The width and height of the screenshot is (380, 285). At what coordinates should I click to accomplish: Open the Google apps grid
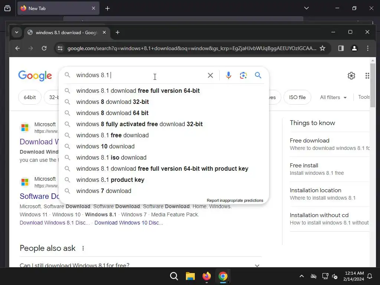pos(367,76)
